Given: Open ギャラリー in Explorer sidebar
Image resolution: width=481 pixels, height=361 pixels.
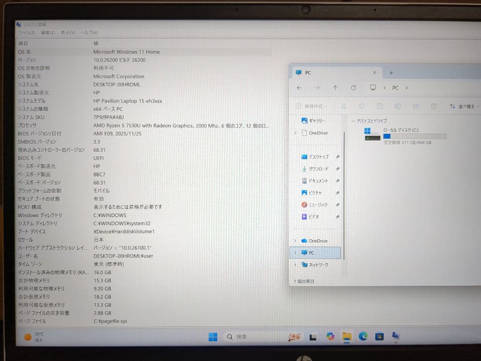Looking at the screenshot, I should (x=313, y=121).
